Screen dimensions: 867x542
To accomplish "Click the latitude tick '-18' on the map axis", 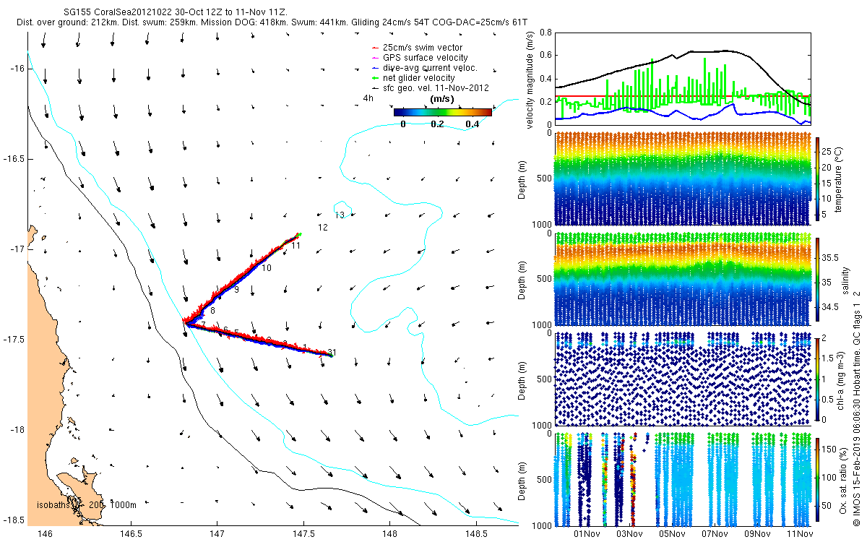I will [x=17, y=429].
